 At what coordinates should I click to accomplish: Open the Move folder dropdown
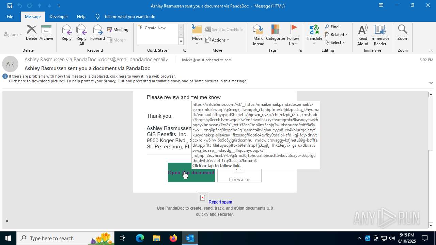point(197,35)
